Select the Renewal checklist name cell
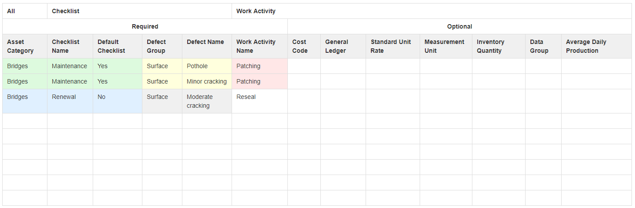The height and width of the screenshot is (208, 635). 70,101
